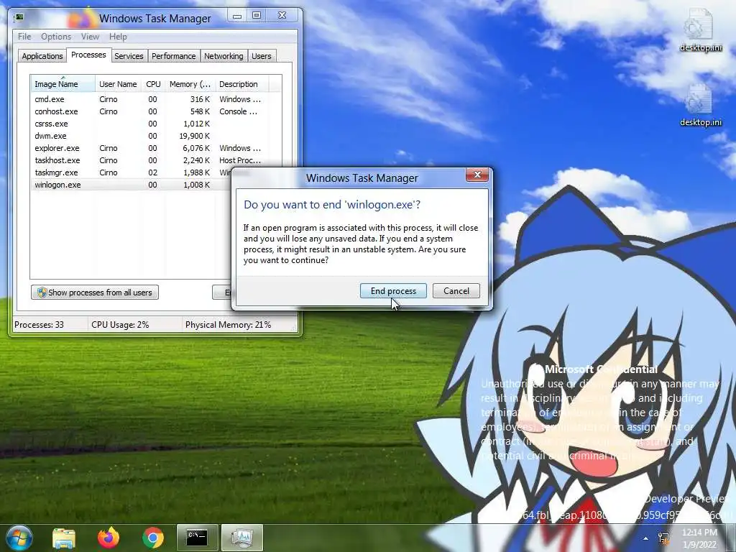Open the File menu
Viewport: 736px width, 552px height.
[24, 37]
